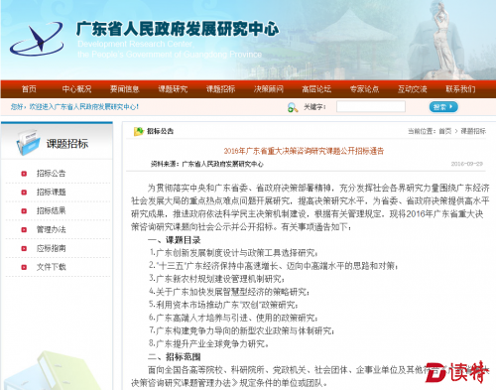Click 首页 in the breadcrumb
The height and width of the screenshot is (390, 496).
point(445,131)
